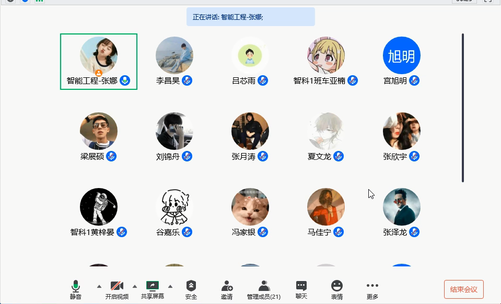501x304 pixels.
Task: Open the 更多 more options menu
Action: (372, 290)
